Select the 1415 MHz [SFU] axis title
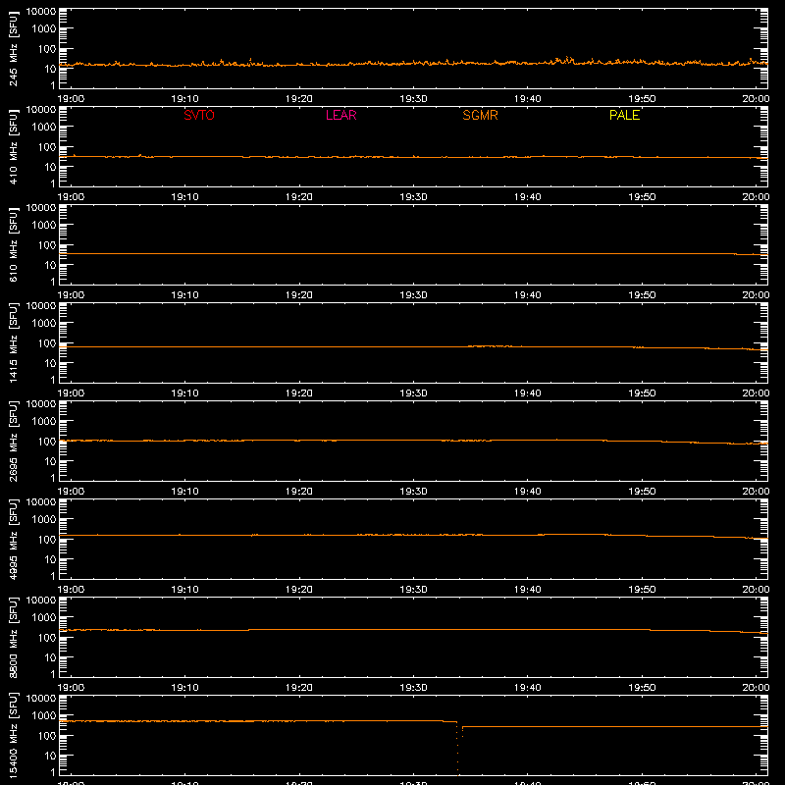 click(x=13, y=343)
